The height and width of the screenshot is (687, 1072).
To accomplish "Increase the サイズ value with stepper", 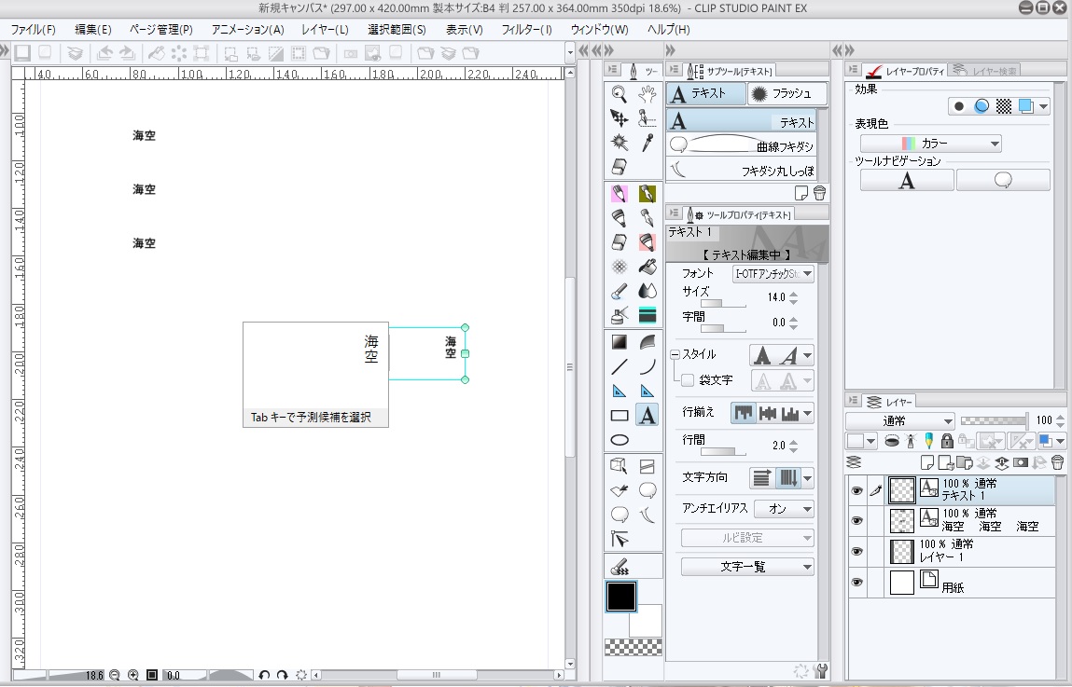I will click(x=794, y=294).
